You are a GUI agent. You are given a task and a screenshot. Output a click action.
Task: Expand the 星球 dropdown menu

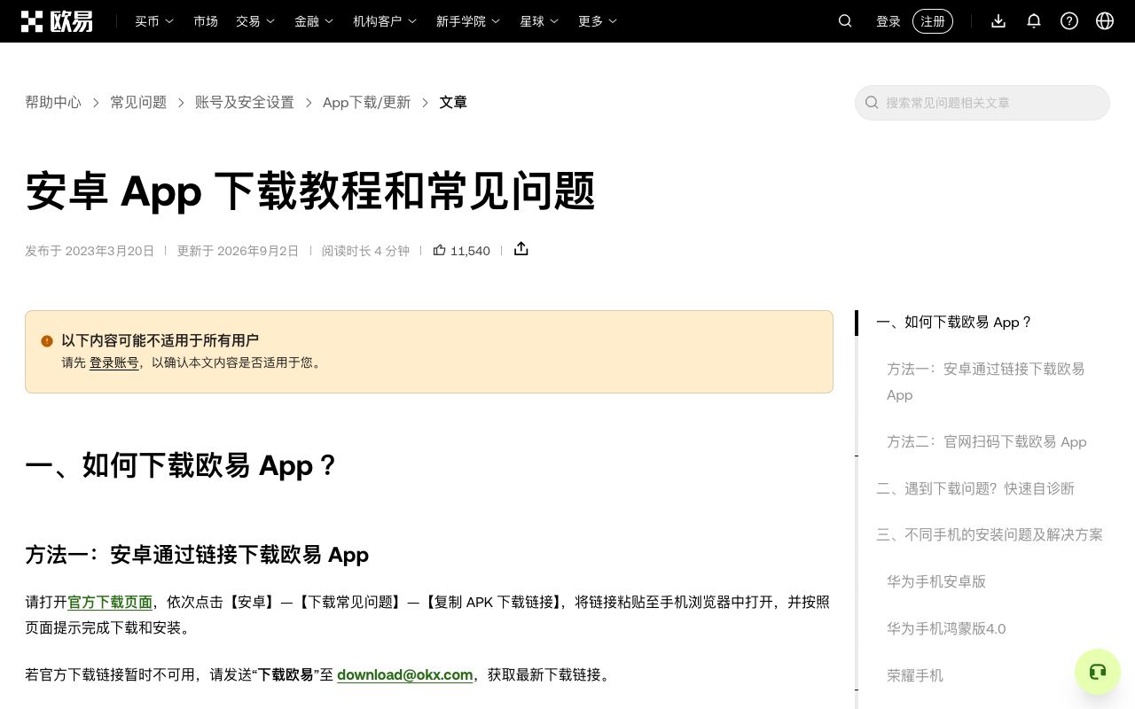tap(539, 21)
